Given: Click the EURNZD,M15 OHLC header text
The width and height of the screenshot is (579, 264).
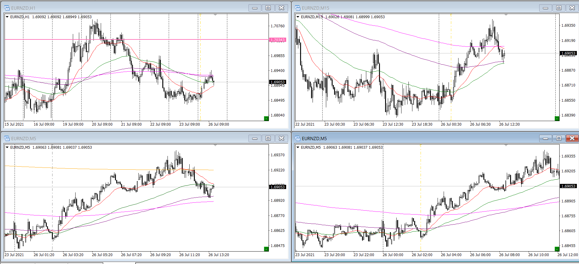Looking at the screenshot, I should (x=343, y=17).
